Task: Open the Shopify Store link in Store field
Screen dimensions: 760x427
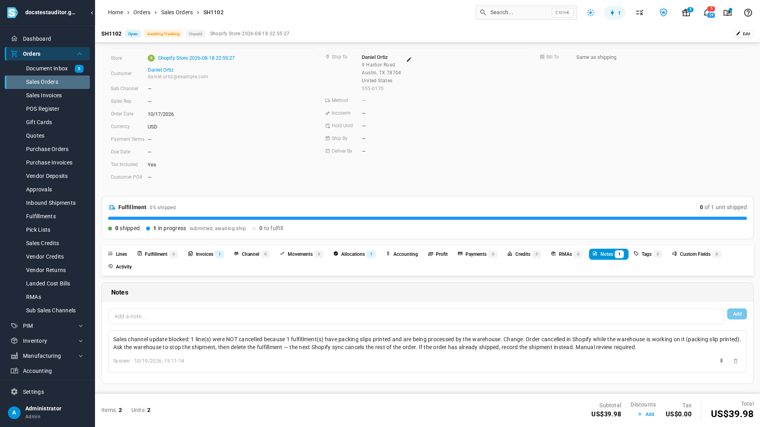Action: [196, 58]
